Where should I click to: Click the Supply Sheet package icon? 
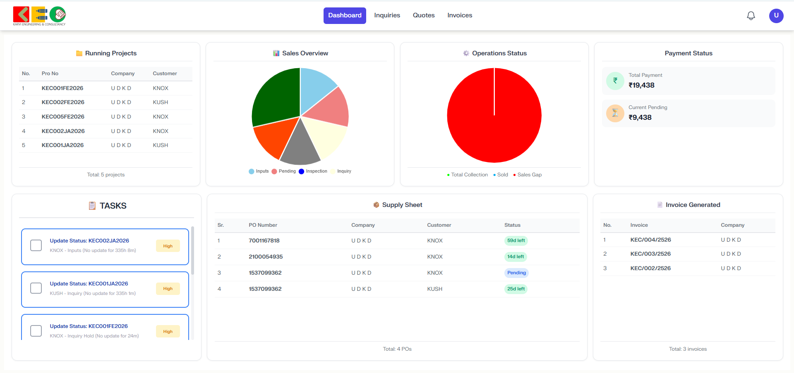coord(376,205)
